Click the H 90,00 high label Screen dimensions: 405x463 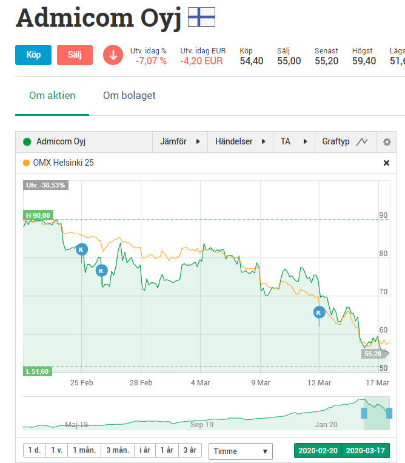tap(38, 215)
